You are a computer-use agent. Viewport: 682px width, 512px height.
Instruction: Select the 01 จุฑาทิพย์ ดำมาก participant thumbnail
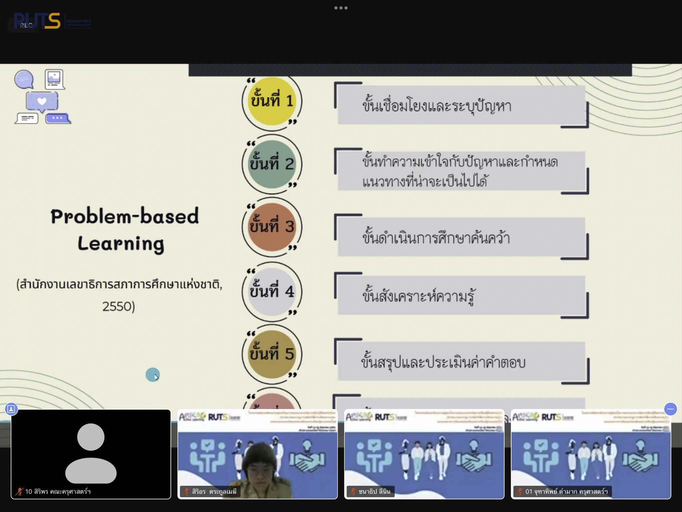[x=591, y=454]
